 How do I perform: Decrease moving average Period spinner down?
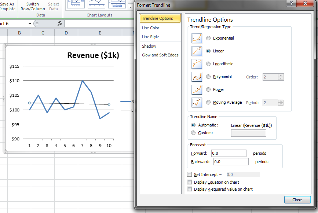(x=281, y=104)
